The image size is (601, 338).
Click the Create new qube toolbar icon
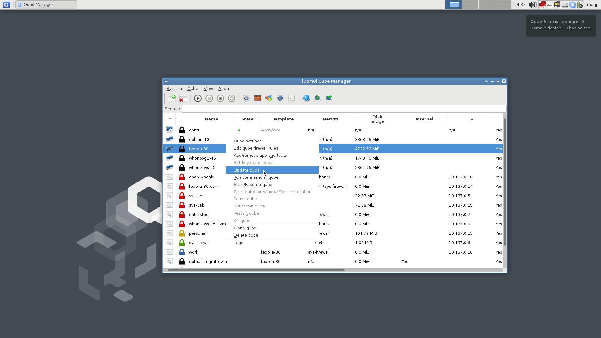click(x=172, y=98)
